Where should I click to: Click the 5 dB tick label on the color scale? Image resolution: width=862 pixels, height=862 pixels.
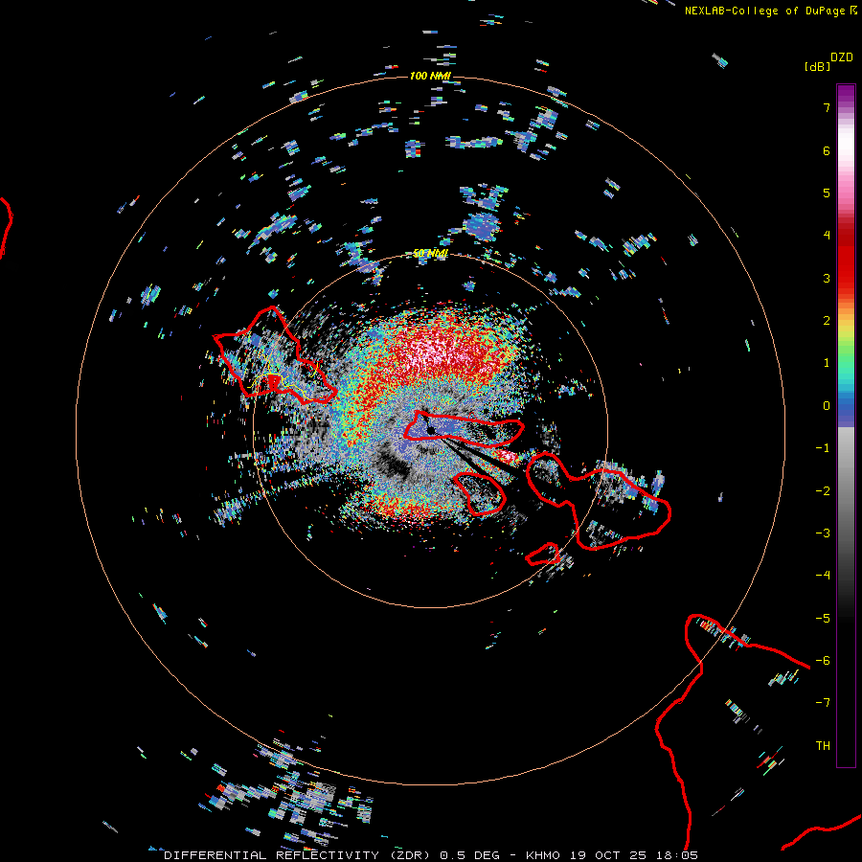point(827,193)
